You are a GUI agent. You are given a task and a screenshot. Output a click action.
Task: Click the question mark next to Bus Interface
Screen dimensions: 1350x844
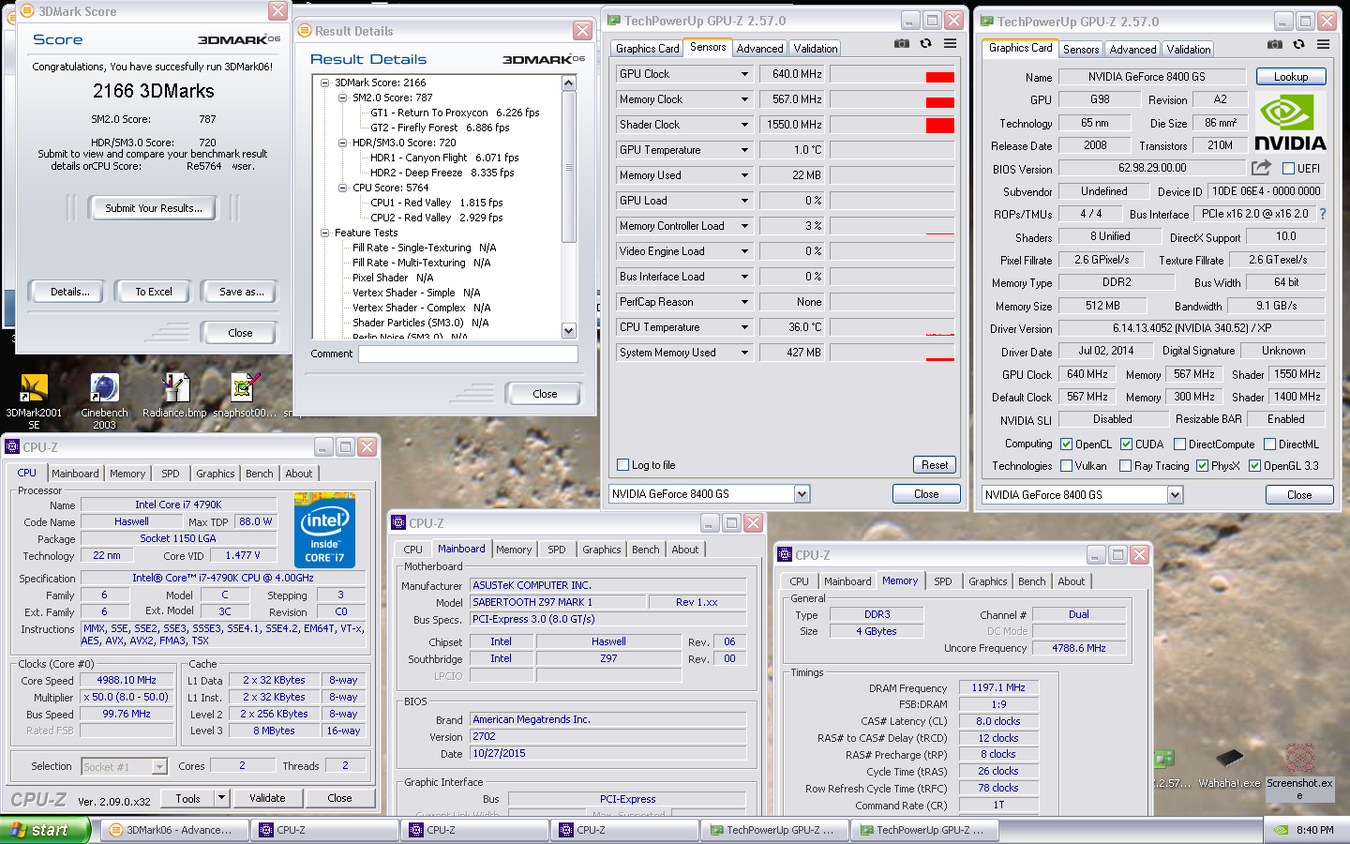[1323, 214]
